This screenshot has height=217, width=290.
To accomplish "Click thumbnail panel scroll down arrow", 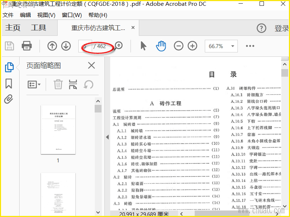I will (x=98, y=213).
